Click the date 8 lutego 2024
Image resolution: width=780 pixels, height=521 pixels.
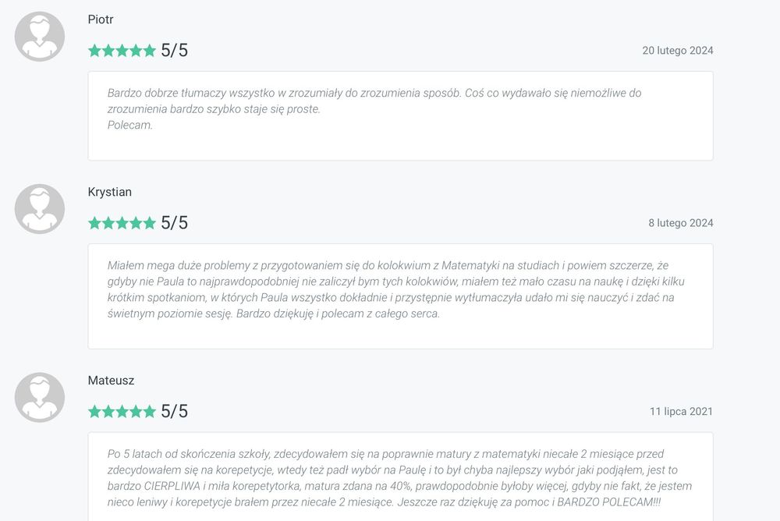[x=680, y=223]
